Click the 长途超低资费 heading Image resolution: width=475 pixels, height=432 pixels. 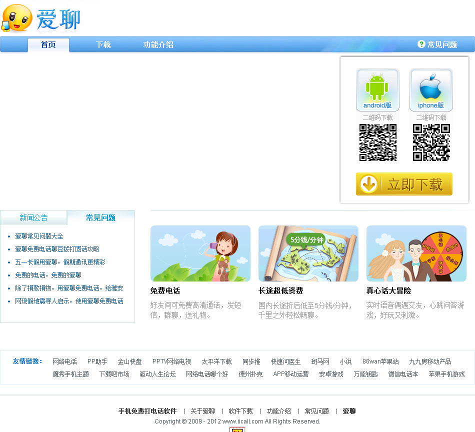coord(281,291)
